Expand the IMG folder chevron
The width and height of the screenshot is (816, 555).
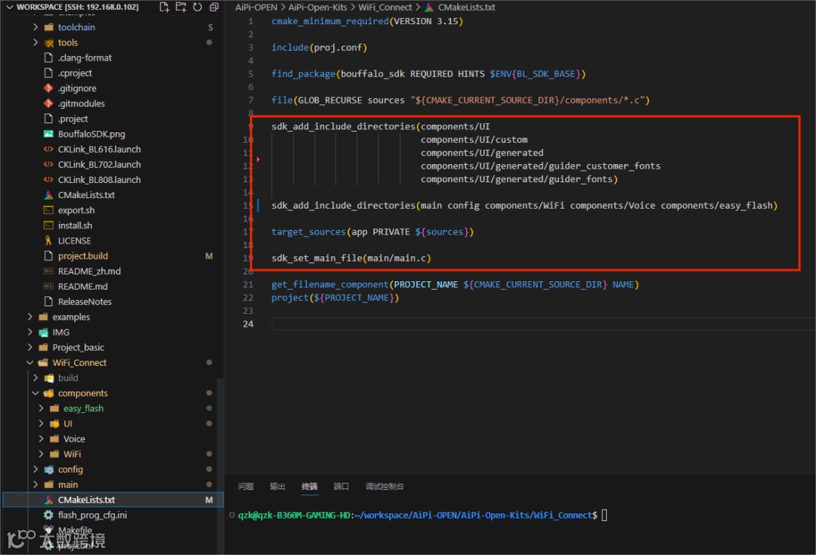(29, 332)
